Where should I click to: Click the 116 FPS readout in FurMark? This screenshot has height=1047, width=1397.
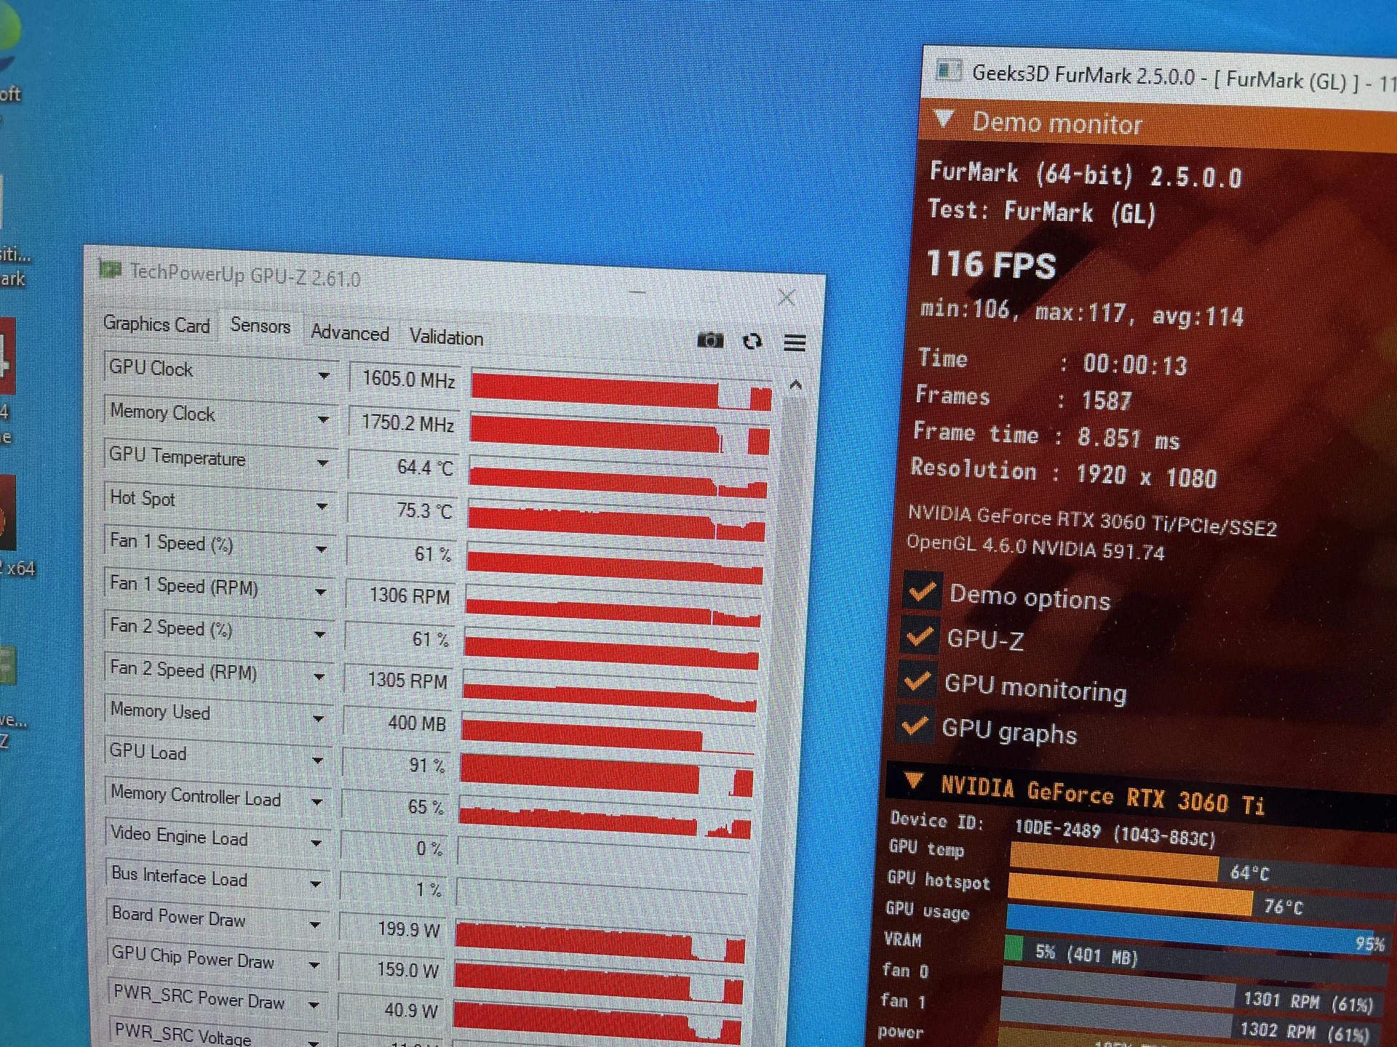click(990, 265)
